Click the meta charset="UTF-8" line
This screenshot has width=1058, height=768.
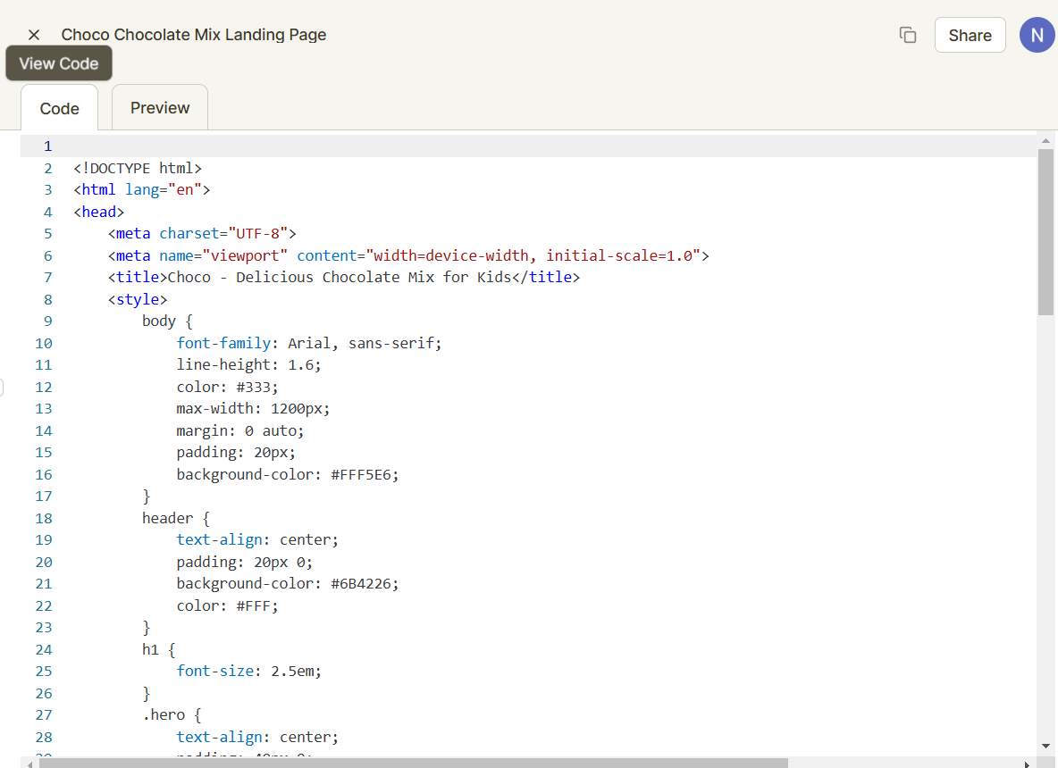pos(202,233)
